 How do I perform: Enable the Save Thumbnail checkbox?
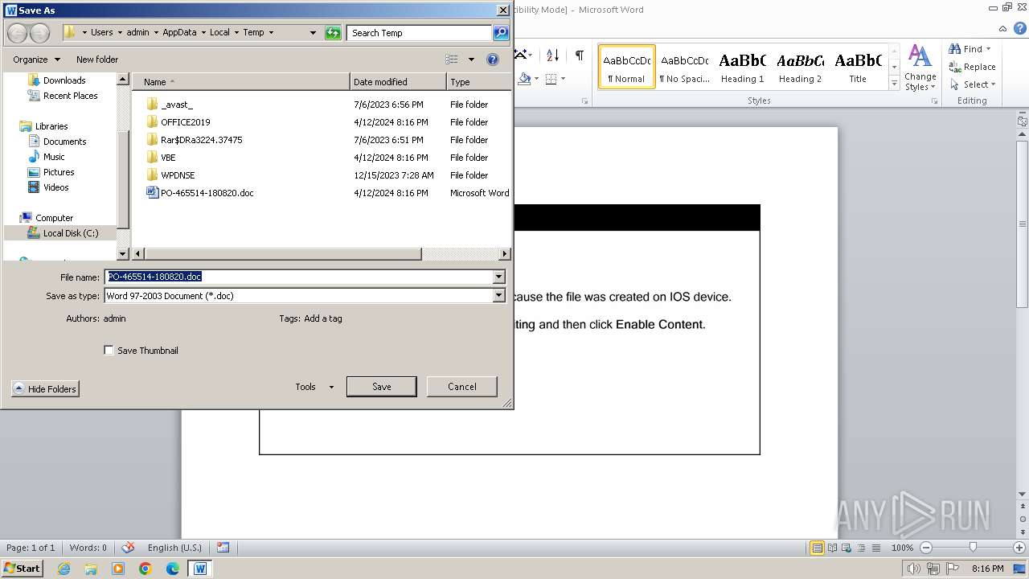pyautogui.click(x=109, y=351)
